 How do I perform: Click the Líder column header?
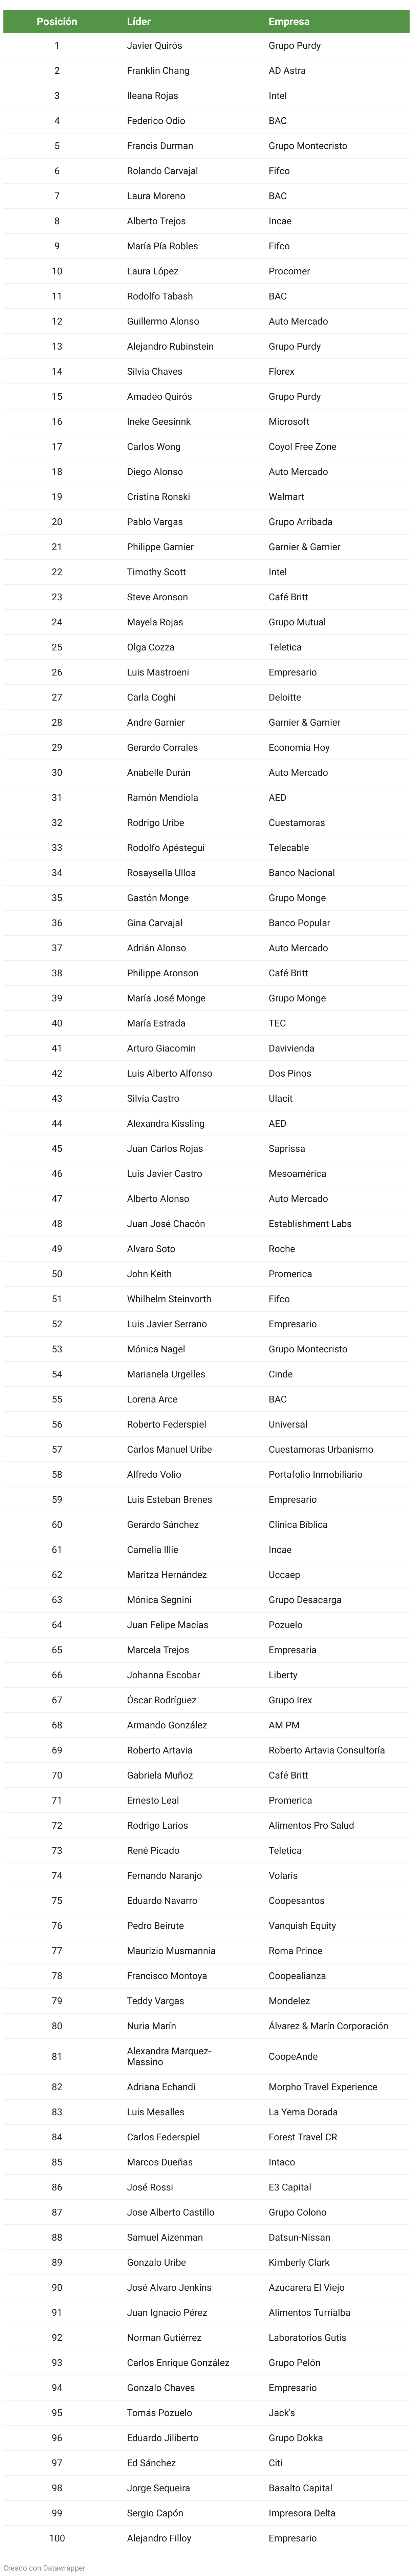139,21
